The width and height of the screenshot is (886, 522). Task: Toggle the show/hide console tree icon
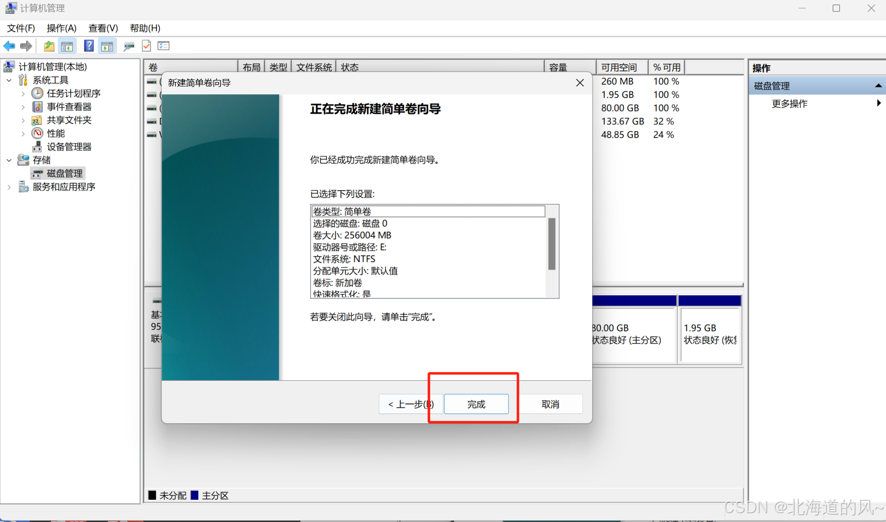click(67, 46)
